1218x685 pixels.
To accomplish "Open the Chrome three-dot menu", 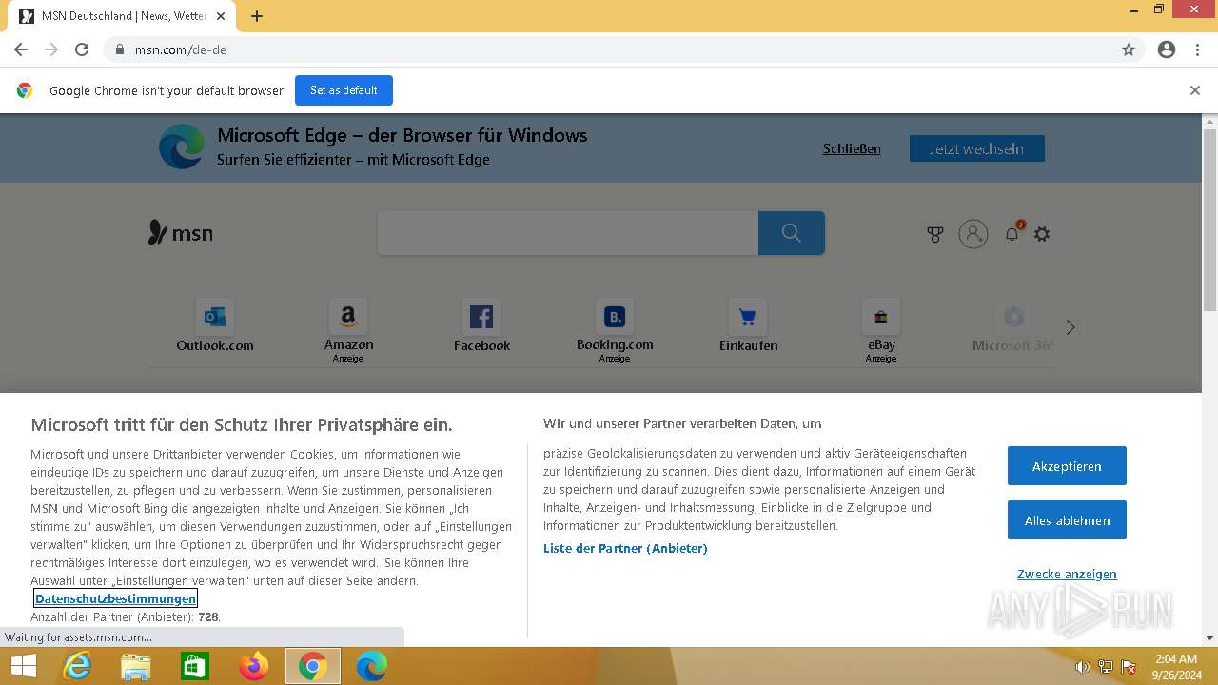I will click(x=1197, y=49).
